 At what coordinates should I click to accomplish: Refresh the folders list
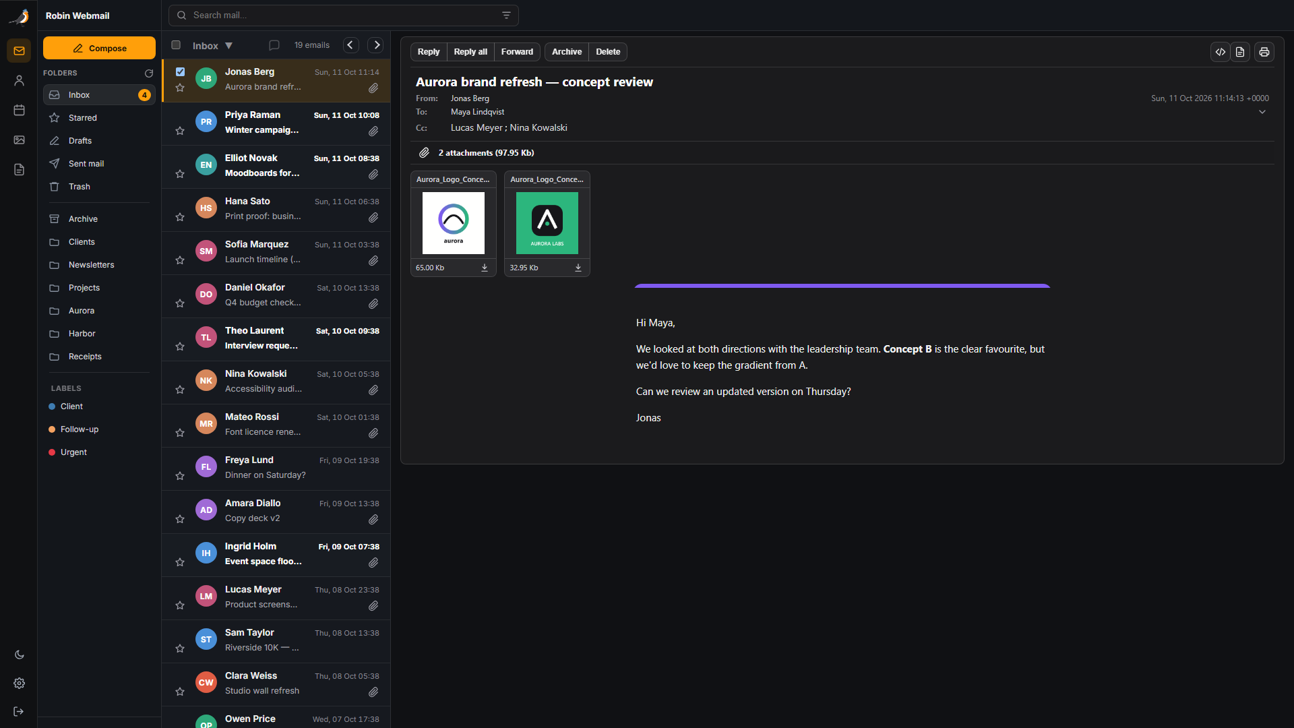tap(149, 73)
